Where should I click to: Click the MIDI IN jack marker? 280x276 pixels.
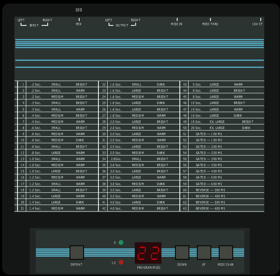click(177, 19)
